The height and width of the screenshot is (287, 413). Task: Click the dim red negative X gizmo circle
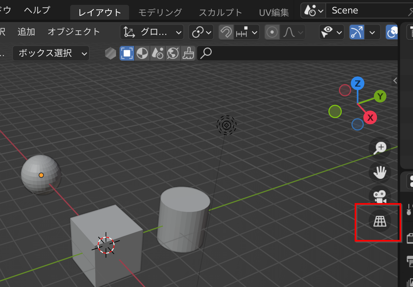click(345, 90)
